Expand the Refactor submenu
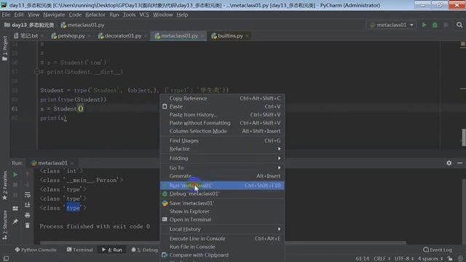Viewport: 466px width, 262px height. click(222, 148)
